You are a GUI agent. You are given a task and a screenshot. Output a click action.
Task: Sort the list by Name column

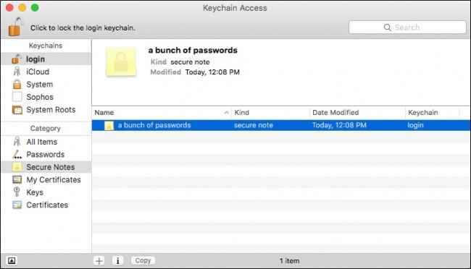[162, 113]
